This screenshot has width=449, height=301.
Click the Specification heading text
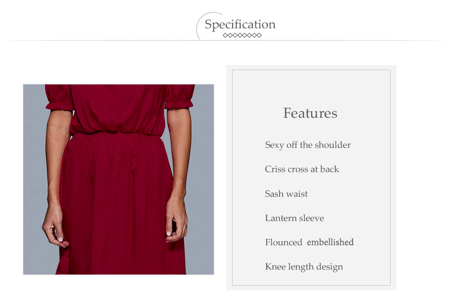[x=240, y=25]
